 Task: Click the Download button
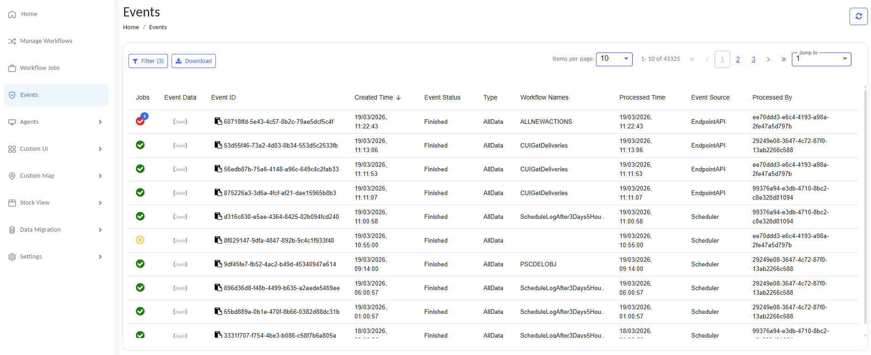(x=194, y=61)
